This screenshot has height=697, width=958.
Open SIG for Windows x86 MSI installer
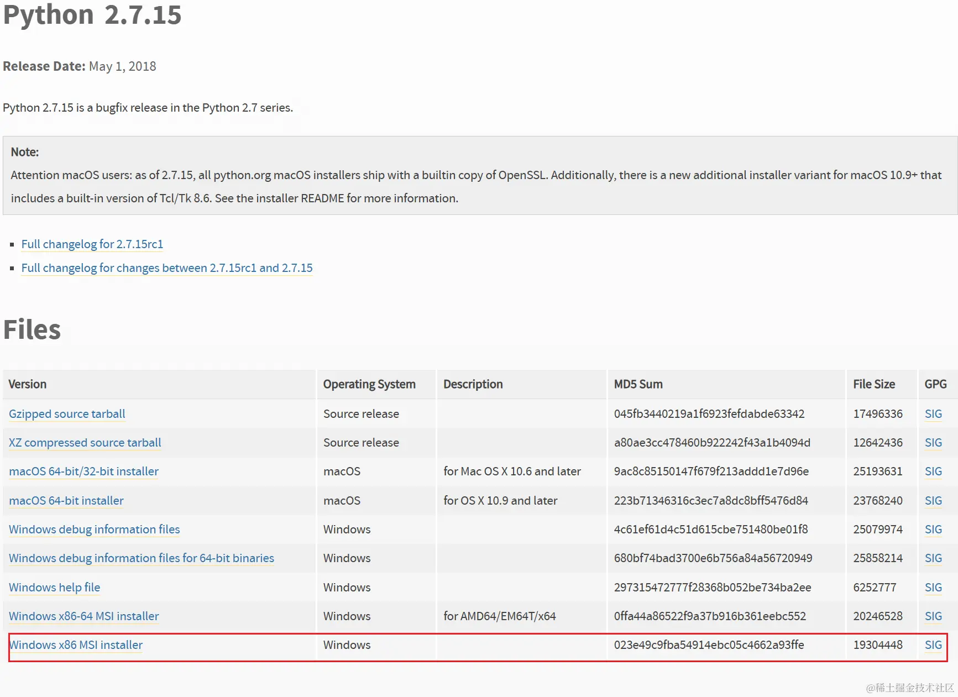[933, 644]
